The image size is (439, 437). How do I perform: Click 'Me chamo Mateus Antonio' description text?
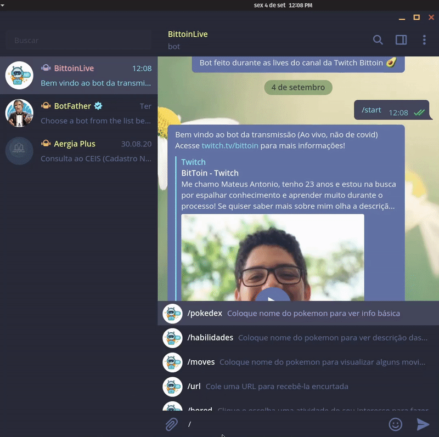(x=289, y=195)
